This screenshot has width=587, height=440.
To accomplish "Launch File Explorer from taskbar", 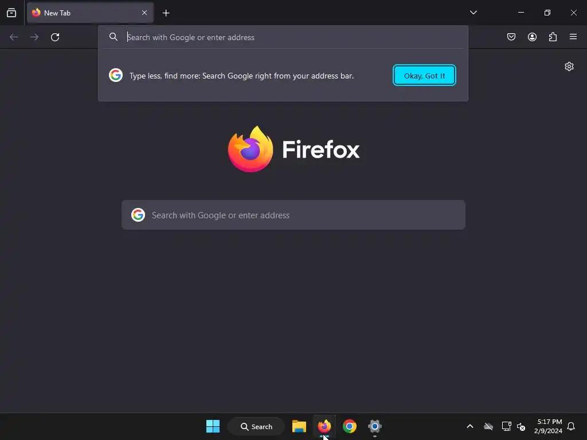I will click(299, 426).
